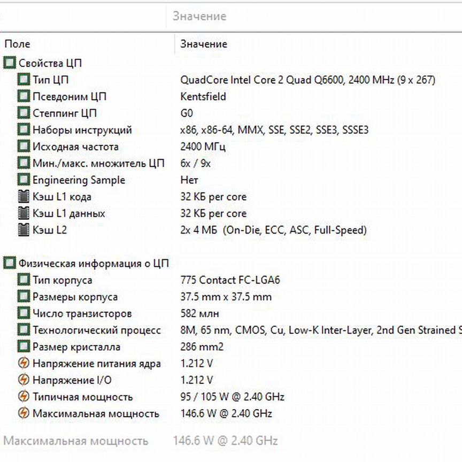Select the Число транзисторов row
This screenshot has width=462, height=462.
[x=82, y=313]
